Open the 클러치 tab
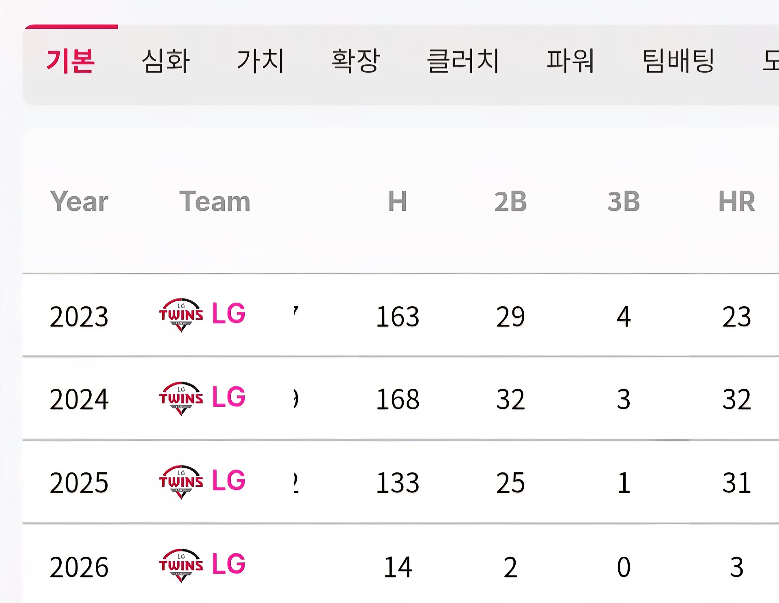Viewport: 779px width, 603px height. point(463,61)
